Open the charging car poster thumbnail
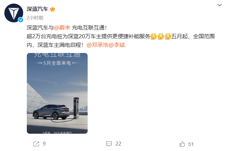 pos(57,93)
